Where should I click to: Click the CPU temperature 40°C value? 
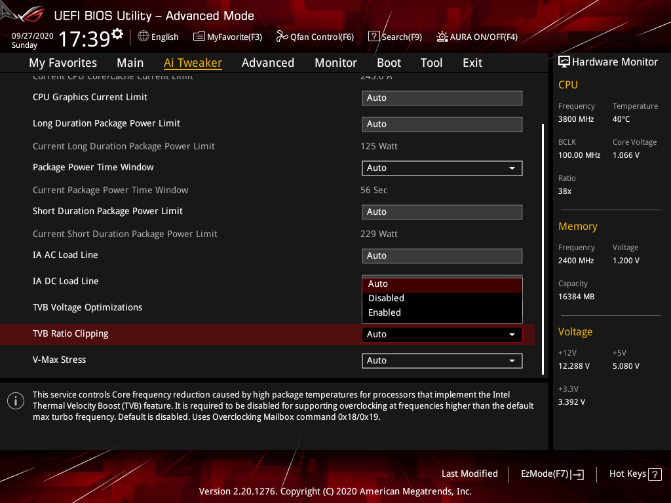(621, 119)
